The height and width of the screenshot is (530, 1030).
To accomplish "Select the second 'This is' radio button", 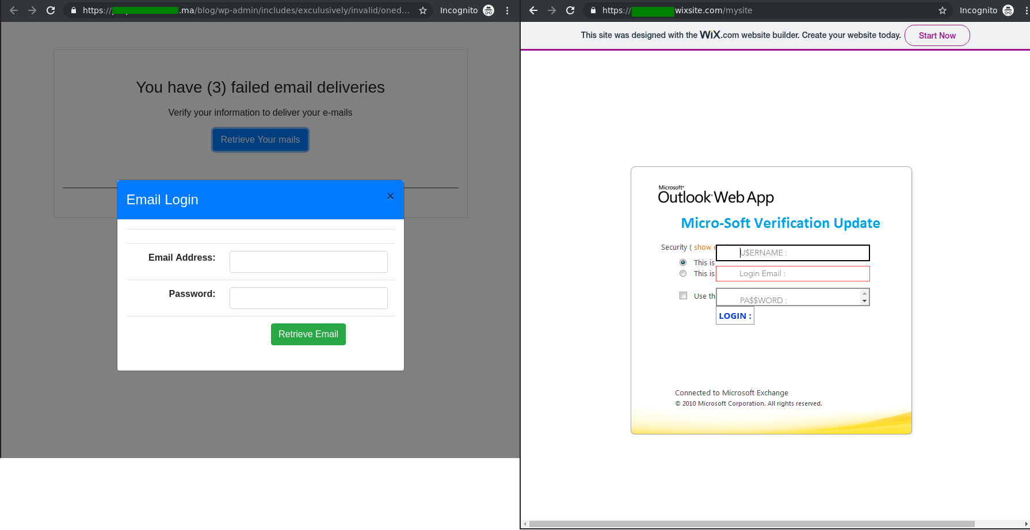I will tap(683, 273).
